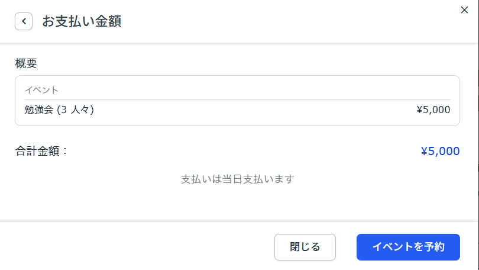Select the 勉強会 event name
Viewport: 479px width, 270px height.
[39, 110]
